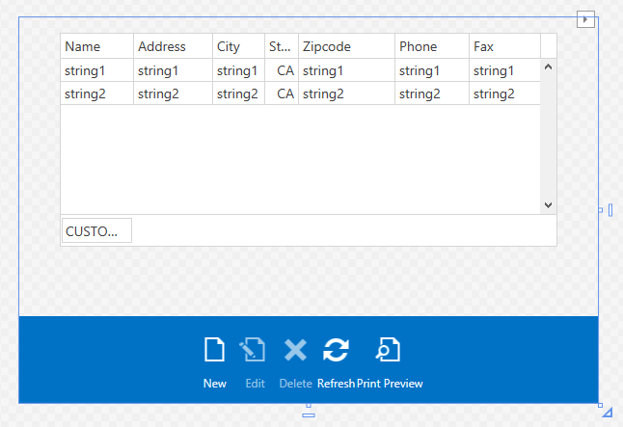Select the "CUSTO..." footer cell

(95, 231)
